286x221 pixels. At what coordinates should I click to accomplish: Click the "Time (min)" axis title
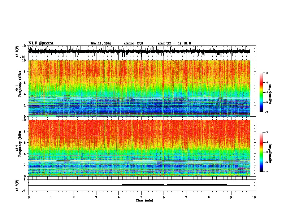[144, 200]
